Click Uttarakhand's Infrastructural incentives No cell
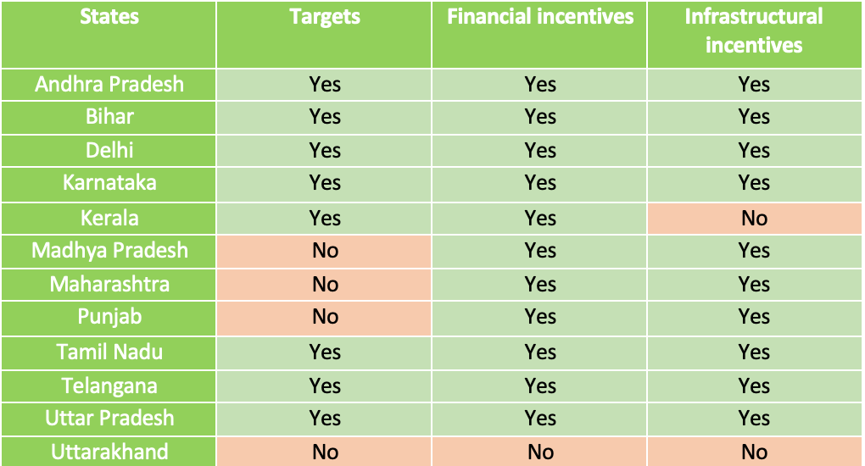This screenshot has width=865, height=466. [754, 452]
